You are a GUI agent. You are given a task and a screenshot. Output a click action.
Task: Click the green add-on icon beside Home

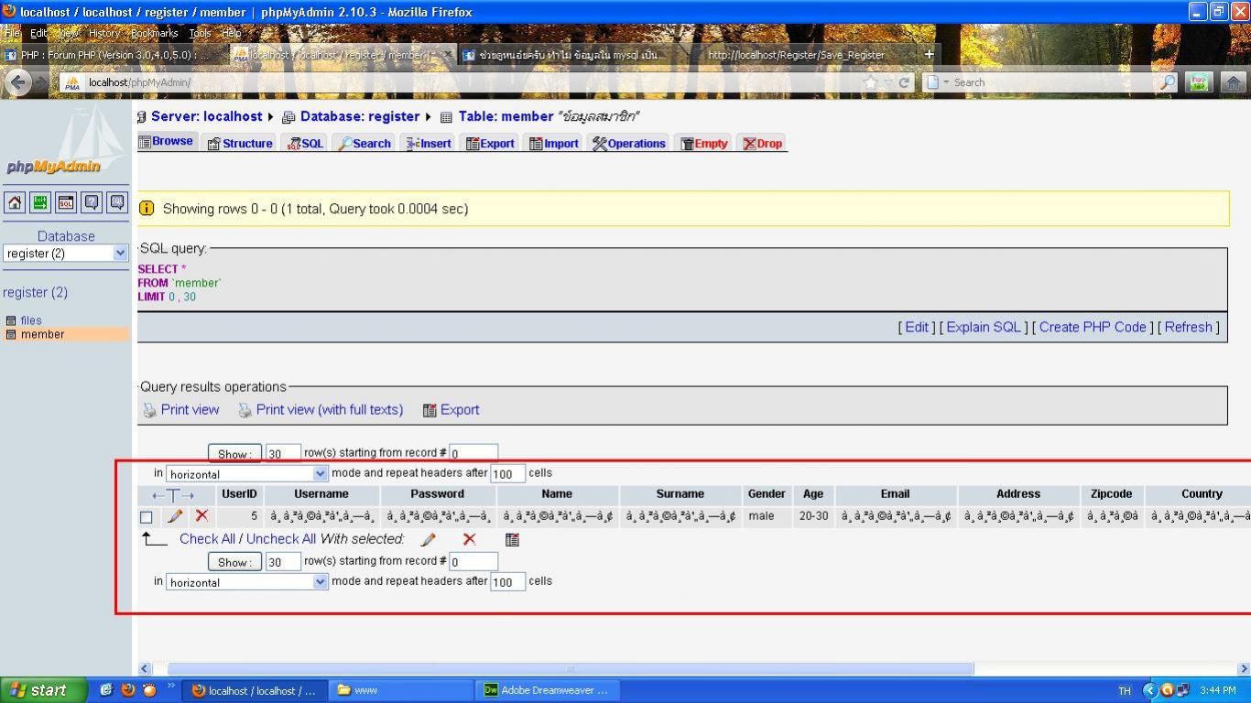click(1198, 82)
